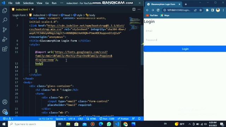This screenshot has width=226, height=127.
Task: Open the errors and warnings status item
Action: (8, 119)
